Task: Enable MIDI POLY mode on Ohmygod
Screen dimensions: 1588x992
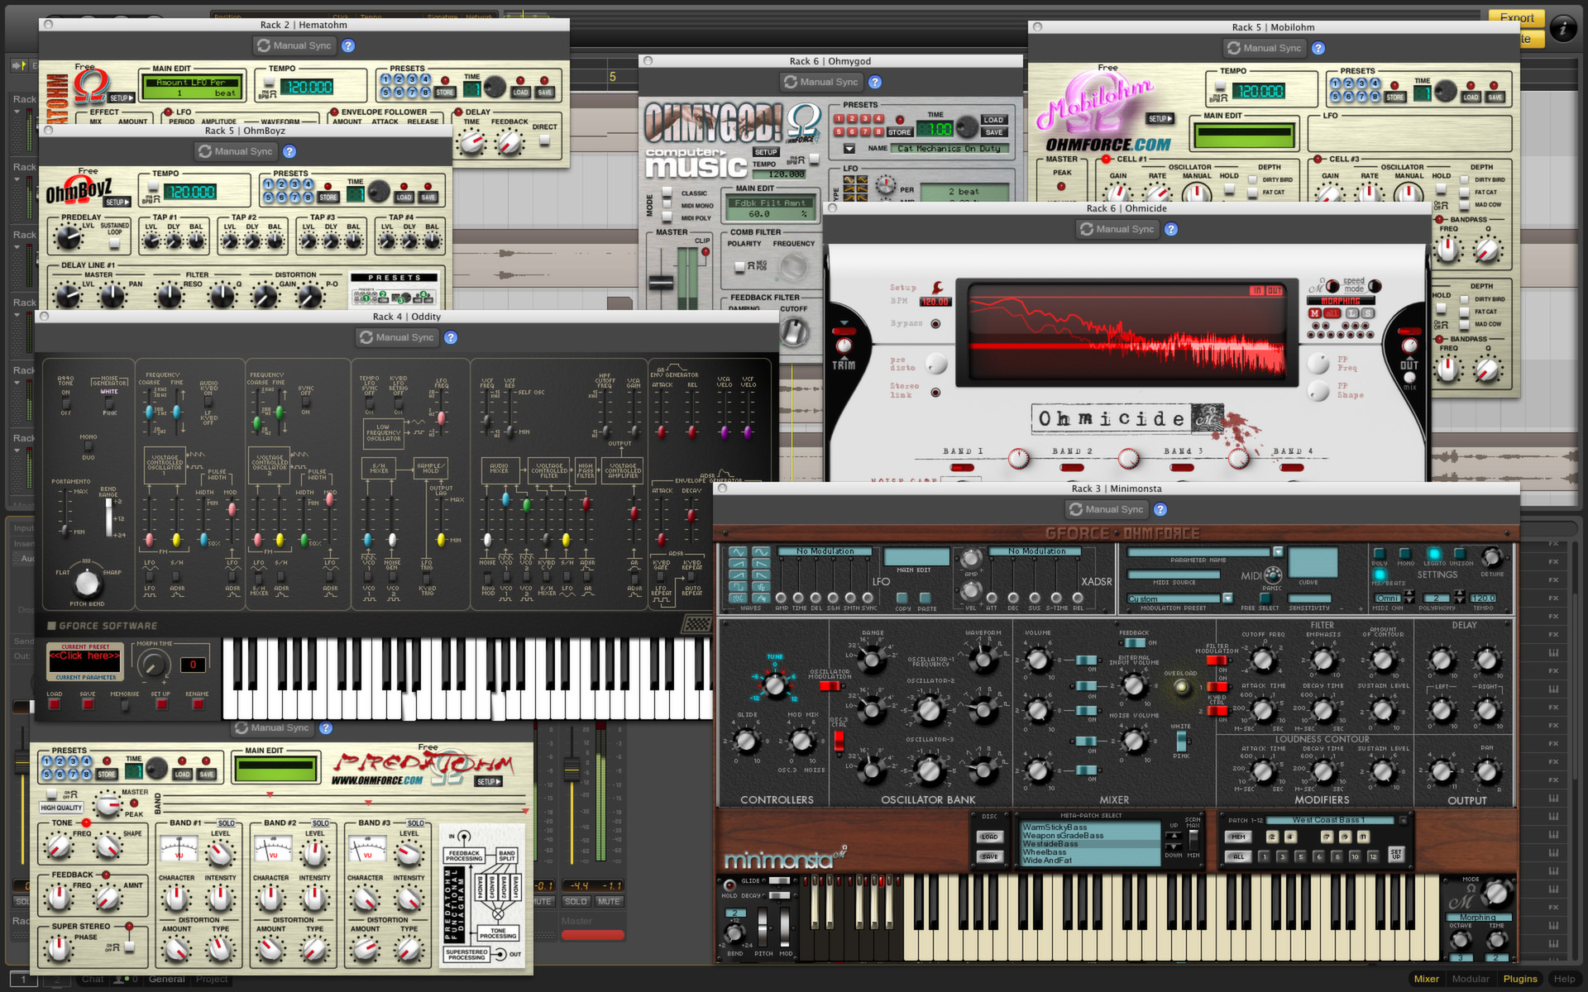Action: click(667, 218)
